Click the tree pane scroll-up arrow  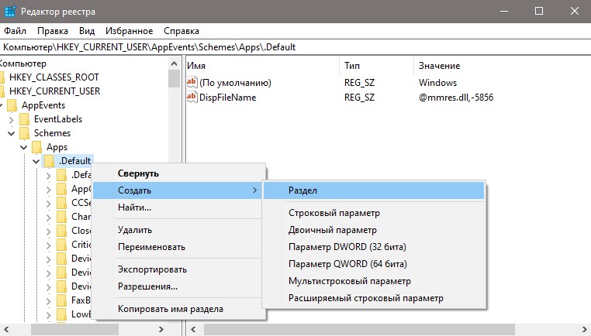tap(174, 63)
